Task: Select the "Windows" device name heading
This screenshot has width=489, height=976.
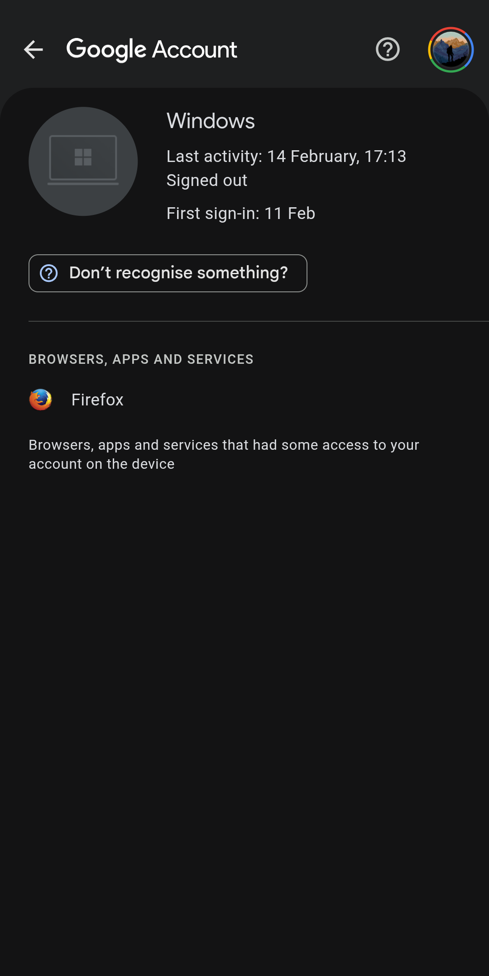Action: (x=211, y=121)
